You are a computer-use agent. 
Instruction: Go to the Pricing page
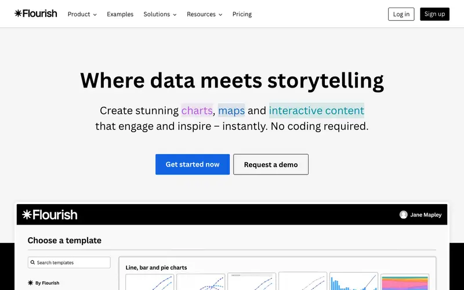coord(242,14)
